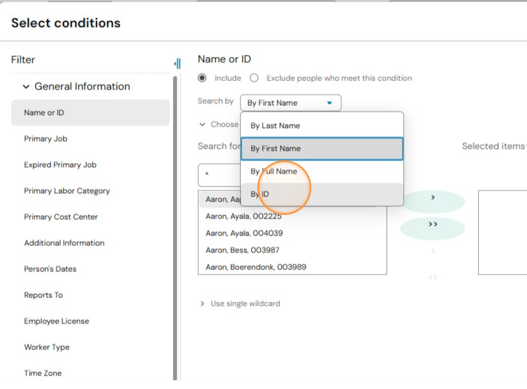Collapse the Choose section chevron
This screenshot has height=389, width=527.
point(202,125)
